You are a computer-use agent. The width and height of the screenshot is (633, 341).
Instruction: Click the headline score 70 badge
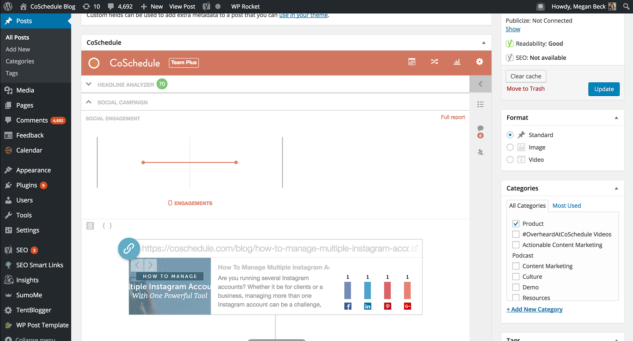[x=162, y=84]
